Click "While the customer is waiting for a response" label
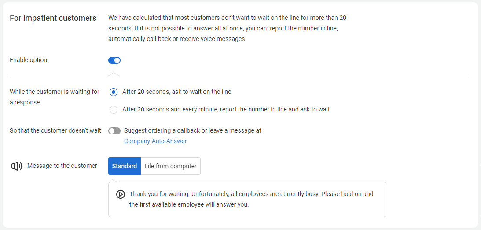481x230 pixels. pos(55,97)
